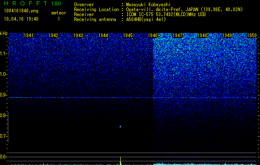
Task: Click the 1942 time marker
Action: pos(54,35)
